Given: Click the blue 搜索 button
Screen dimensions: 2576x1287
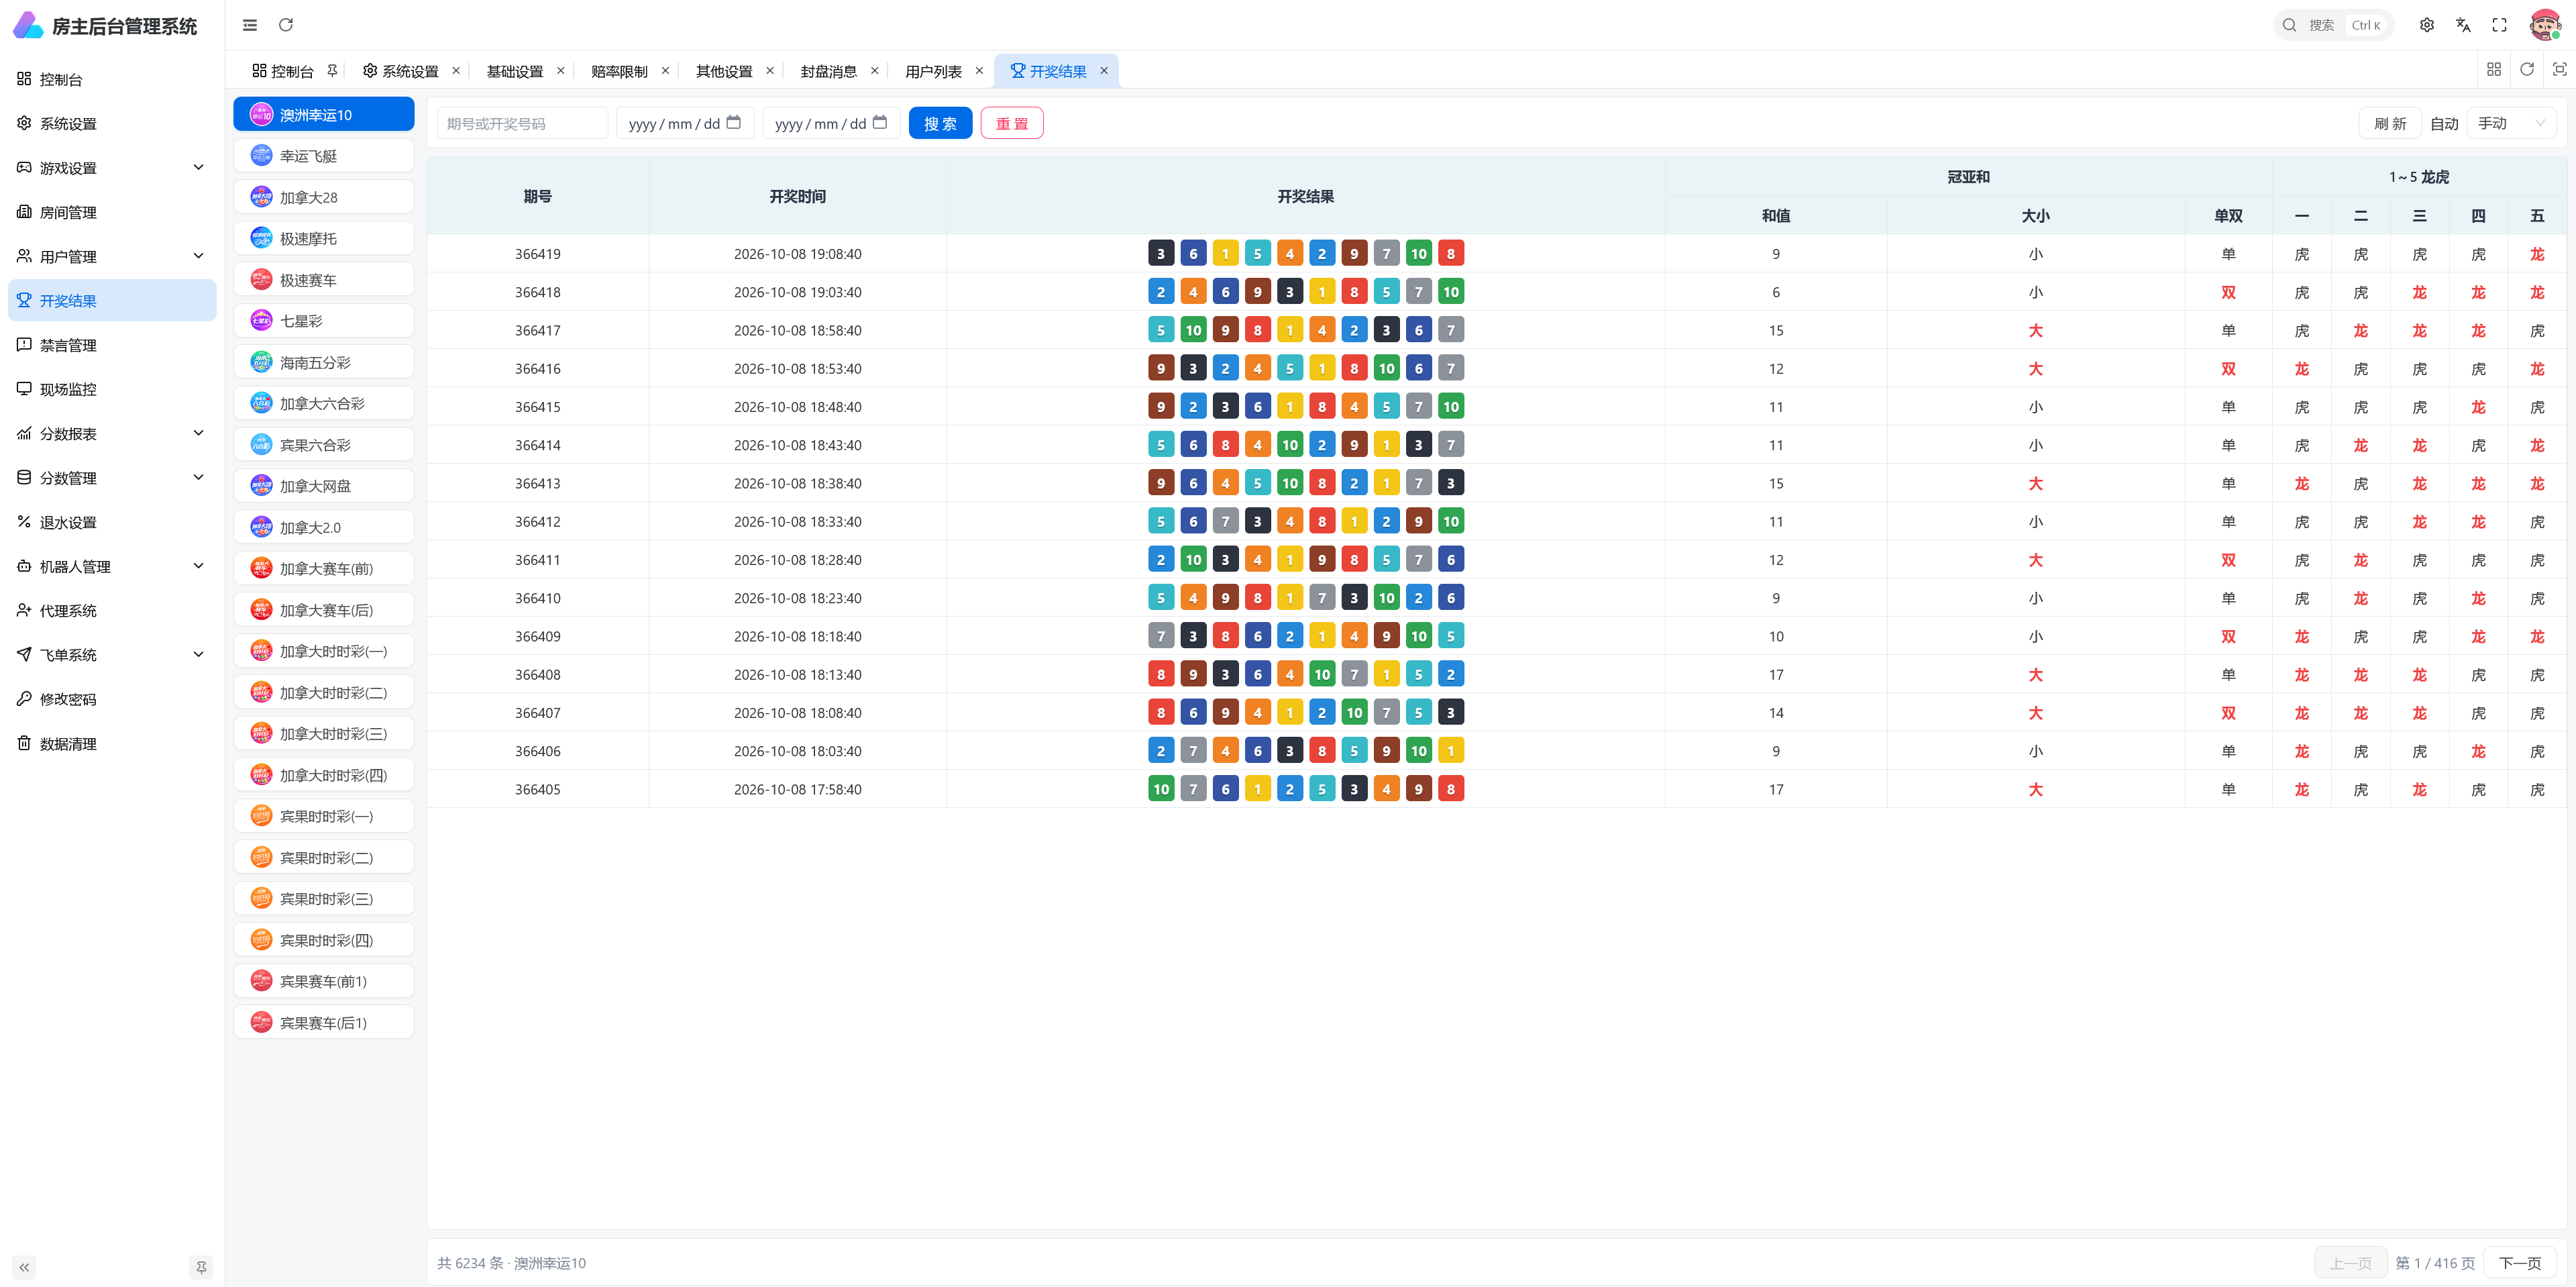Looking at the screenshot, I should pyautogui.click(x=940, y=123).
